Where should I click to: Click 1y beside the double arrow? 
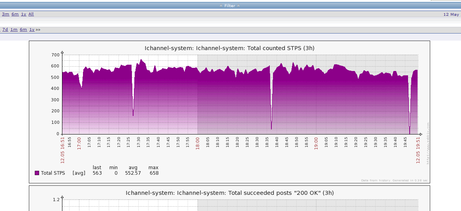(x=32, y=30)
